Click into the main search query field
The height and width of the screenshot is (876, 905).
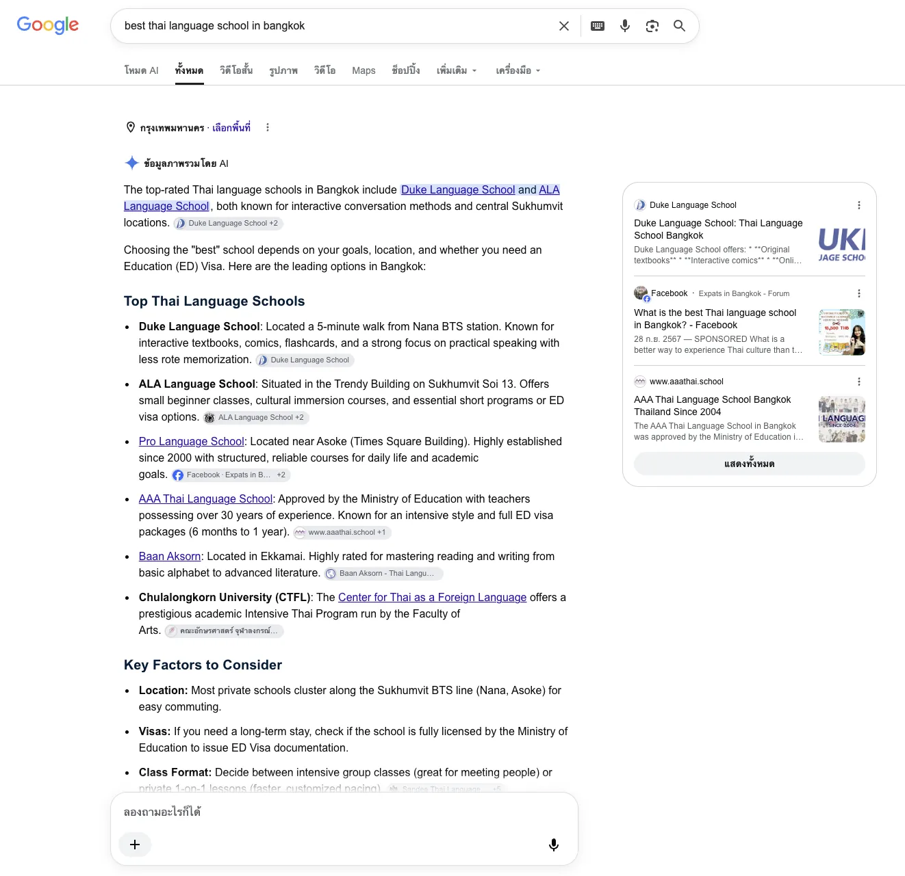(335, 26)
